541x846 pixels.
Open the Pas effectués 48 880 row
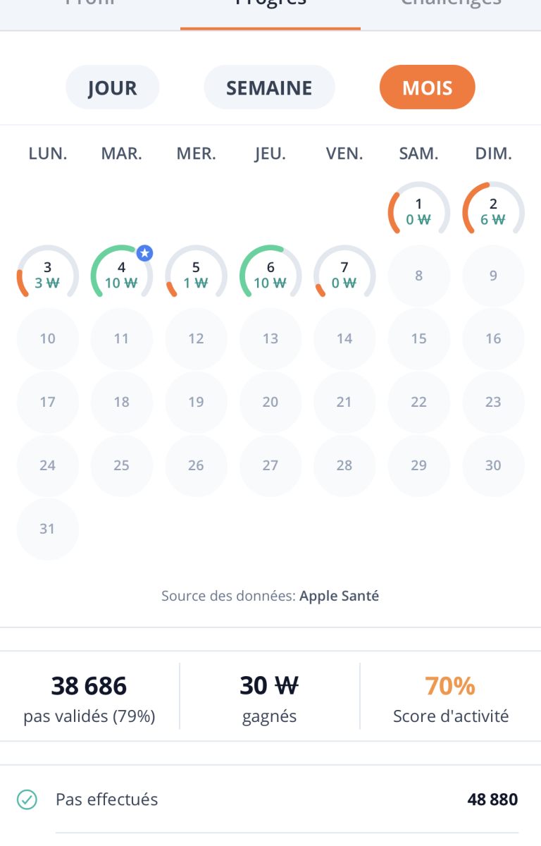tap(270, 799)
